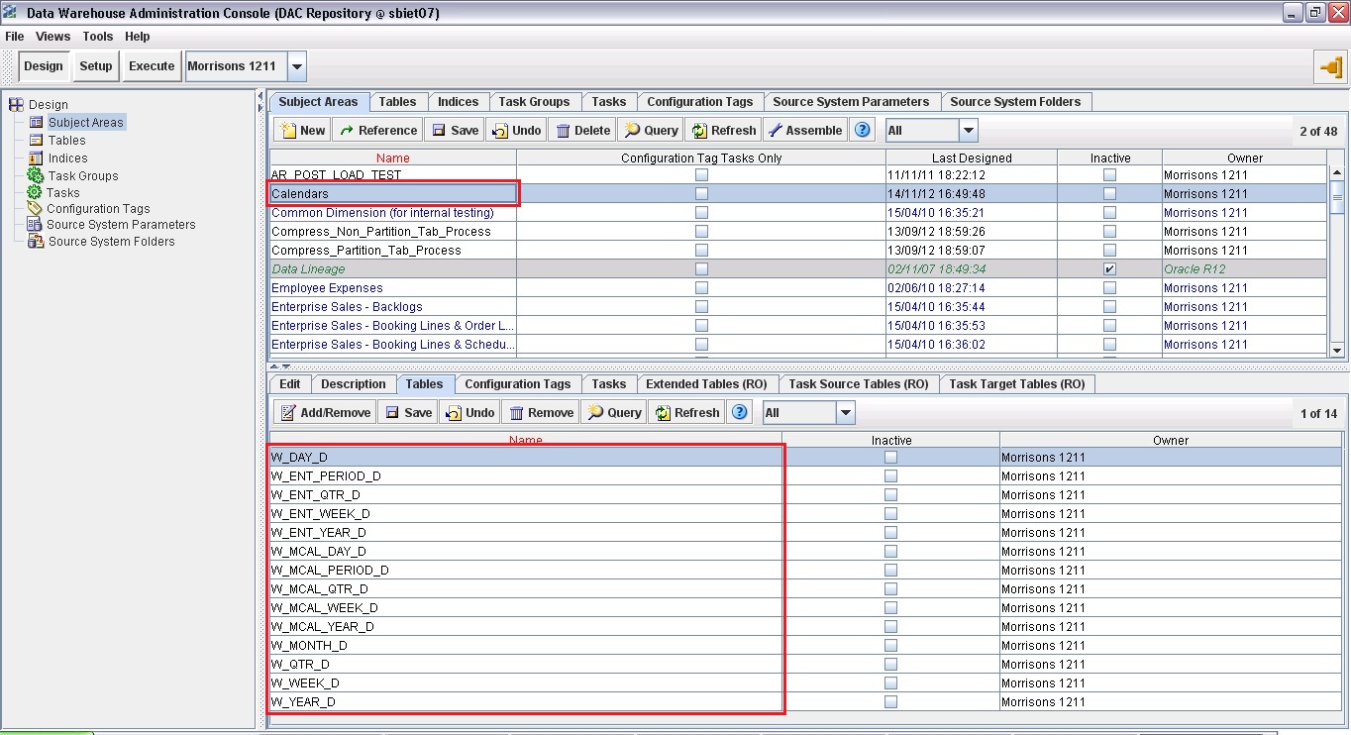
Task: Run the Assemble function
Action: (806, 129)
